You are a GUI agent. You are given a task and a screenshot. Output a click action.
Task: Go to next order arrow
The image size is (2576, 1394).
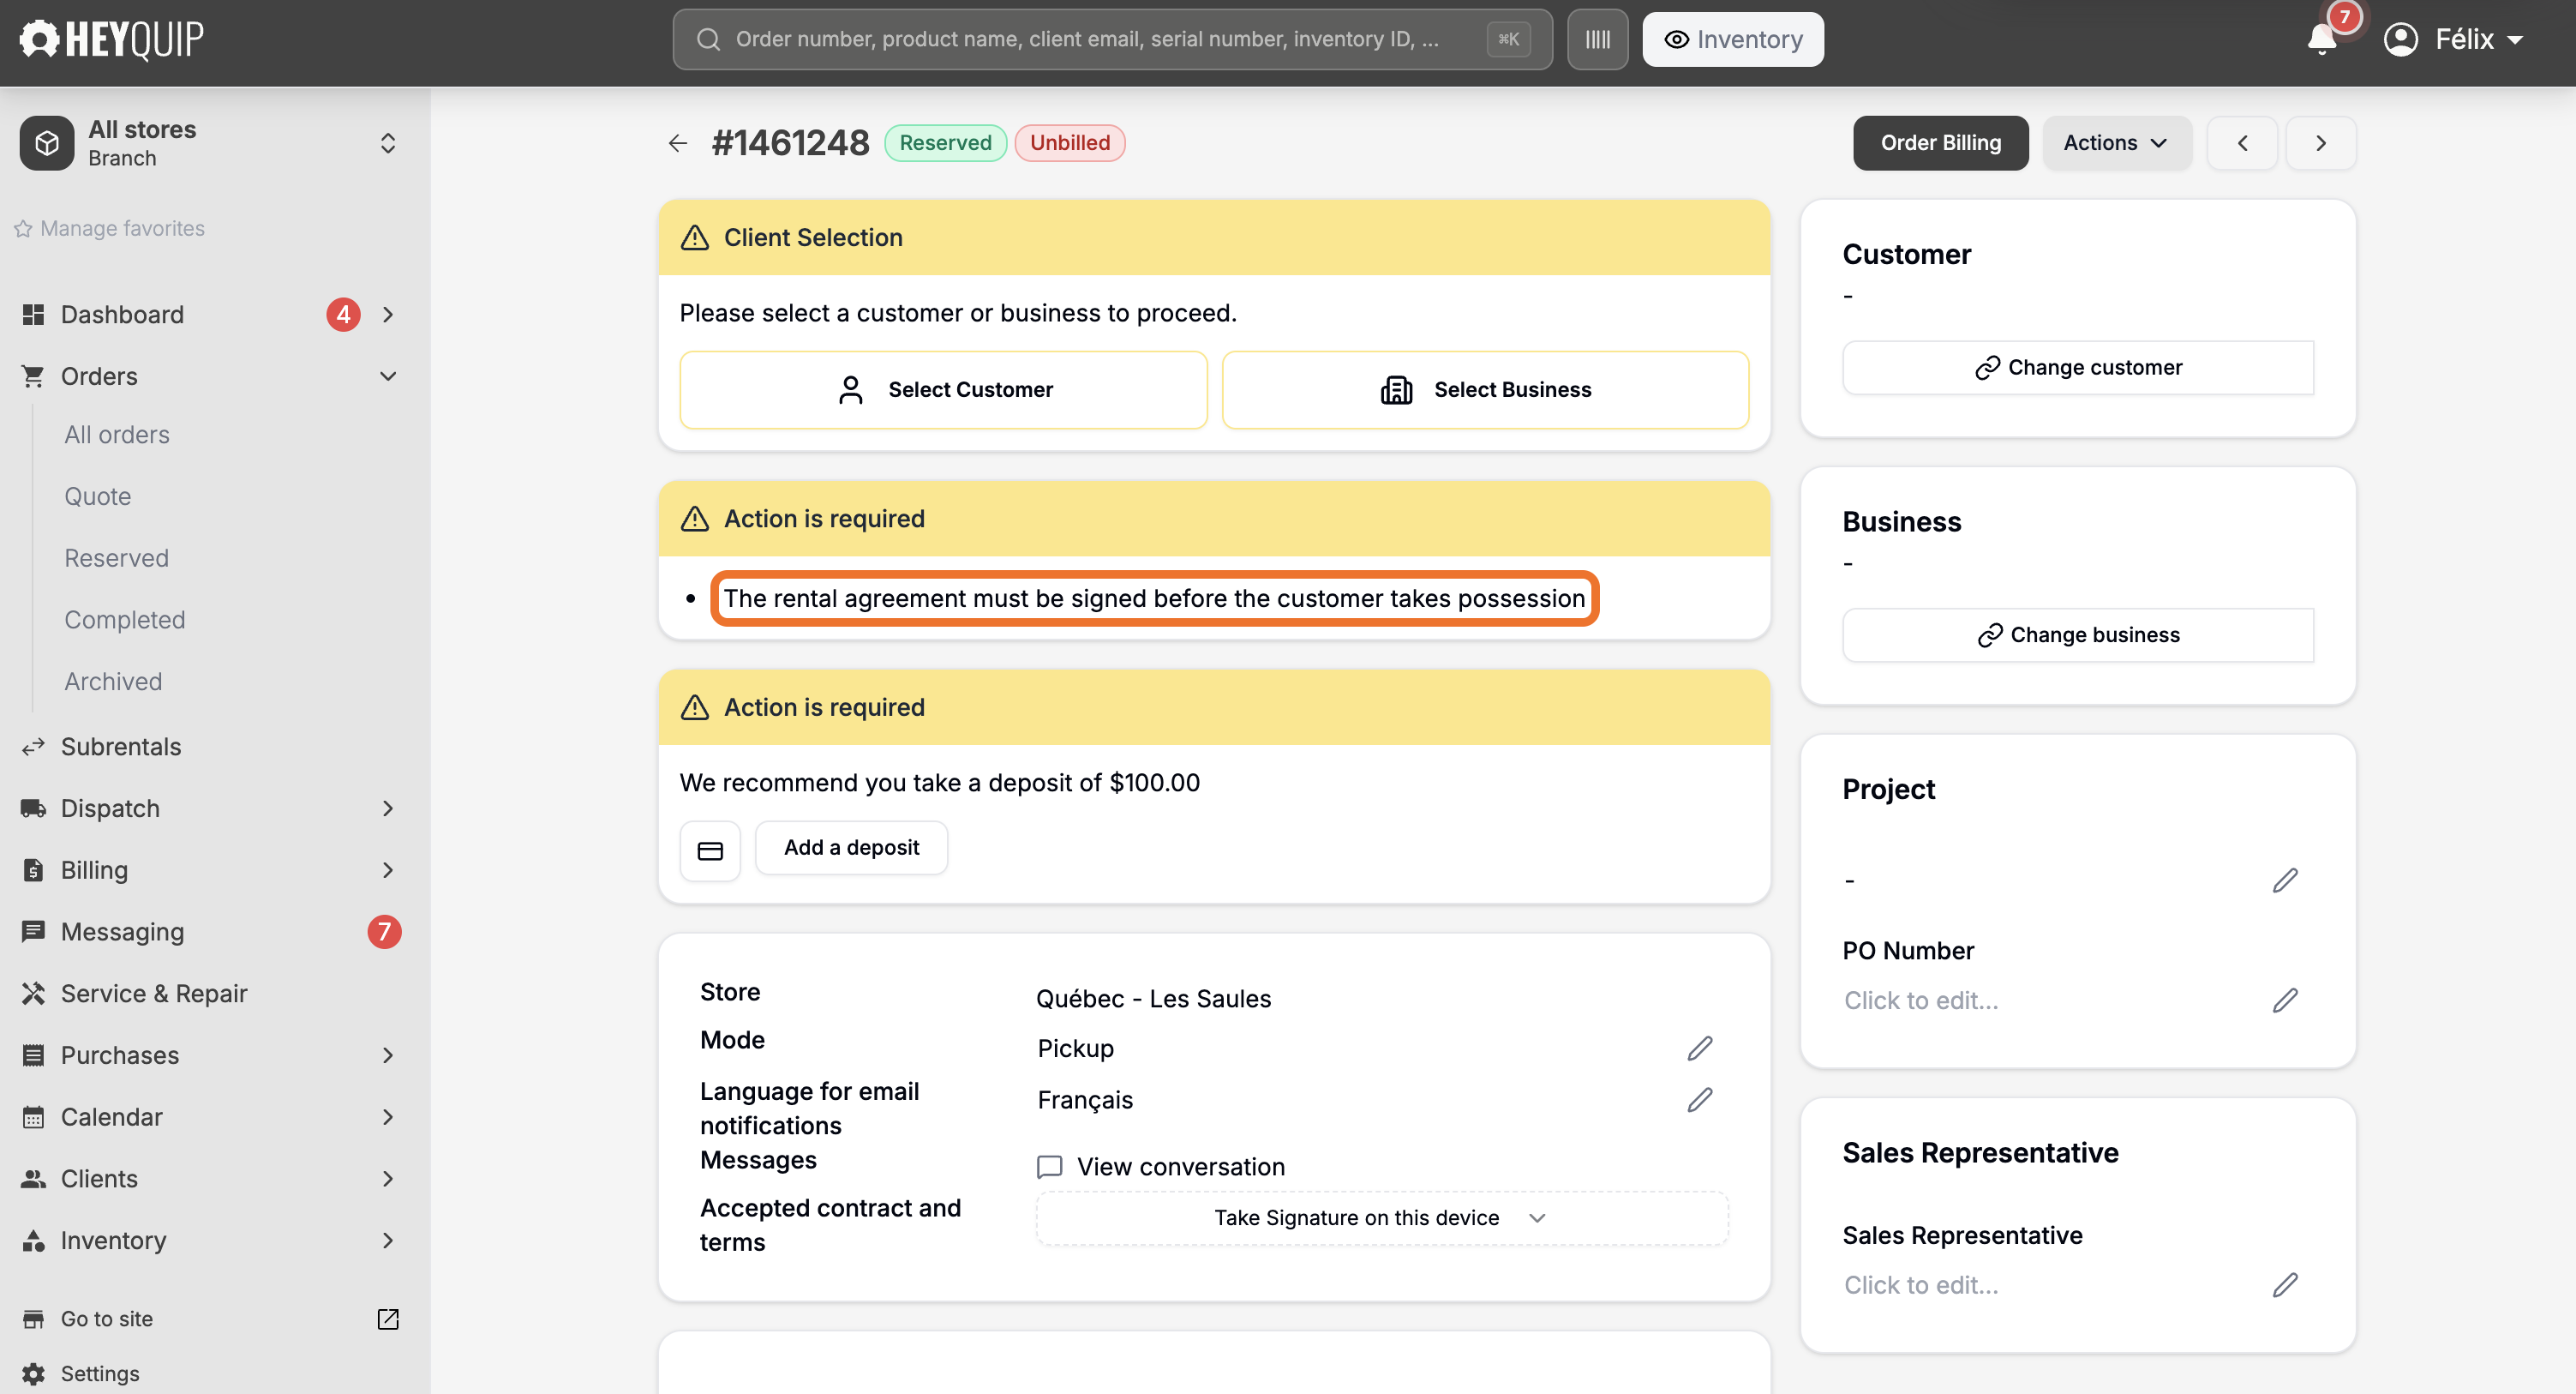(x=2321, y=143)
